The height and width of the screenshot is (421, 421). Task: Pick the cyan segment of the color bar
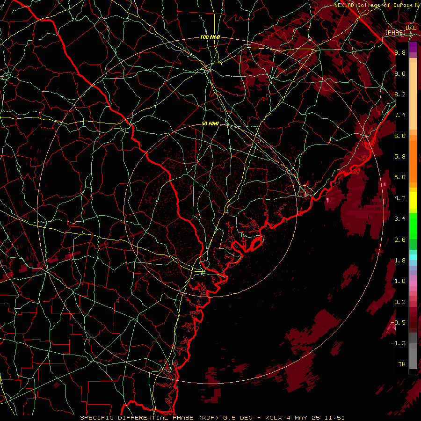[x=413, y=257]
